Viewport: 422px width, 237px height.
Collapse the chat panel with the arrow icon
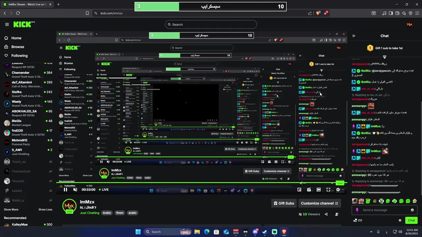[354, 36]
